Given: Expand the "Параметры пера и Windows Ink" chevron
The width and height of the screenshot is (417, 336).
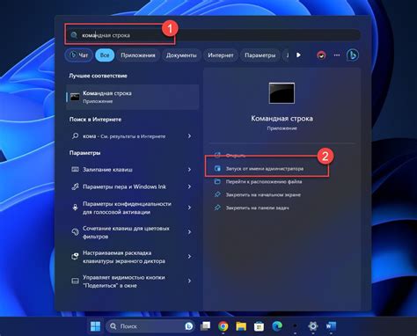Looking at the screenshot, I should pyautogui.click(x=189, y=186).
